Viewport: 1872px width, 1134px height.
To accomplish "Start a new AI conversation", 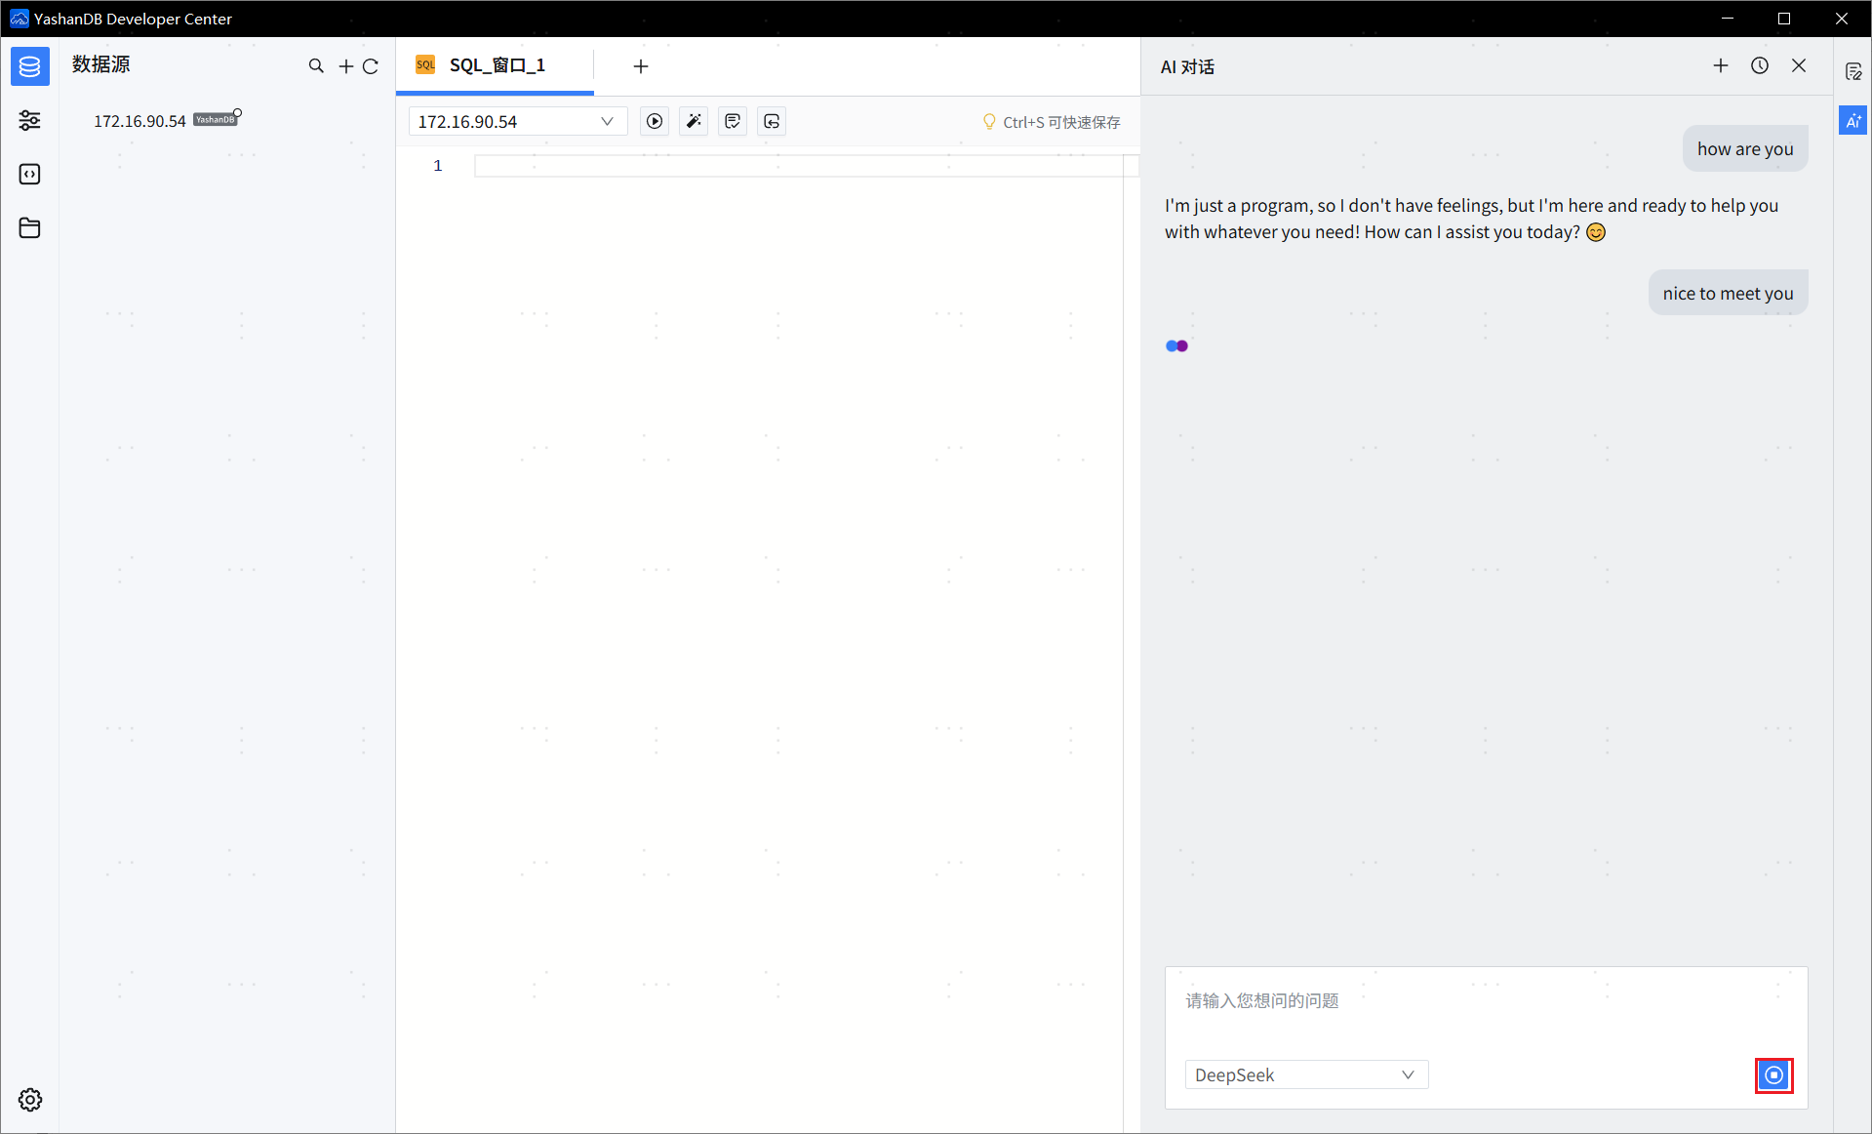I will click(x=1720, y=65).
